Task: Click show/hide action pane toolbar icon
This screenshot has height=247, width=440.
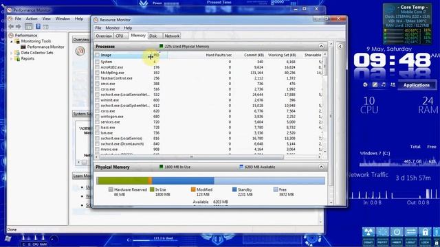Action: click(x=46, y=27)
